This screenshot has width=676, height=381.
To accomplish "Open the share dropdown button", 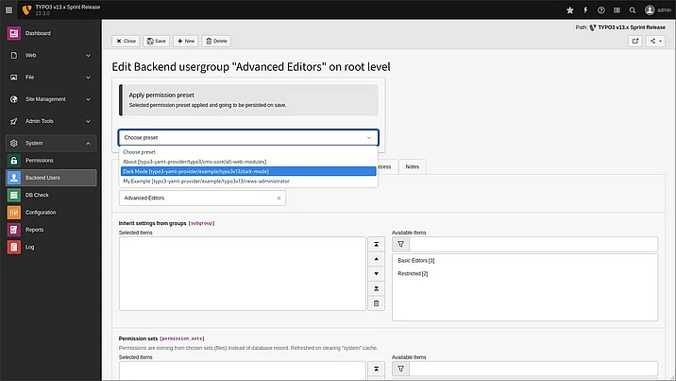I will [656, 41].
